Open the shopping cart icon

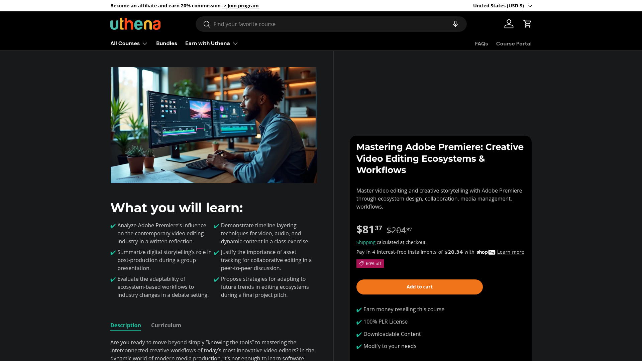click(527, 24)
